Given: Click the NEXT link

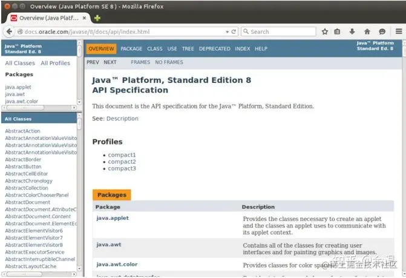Looking at the screenshot, I should (x=110, y=62).
